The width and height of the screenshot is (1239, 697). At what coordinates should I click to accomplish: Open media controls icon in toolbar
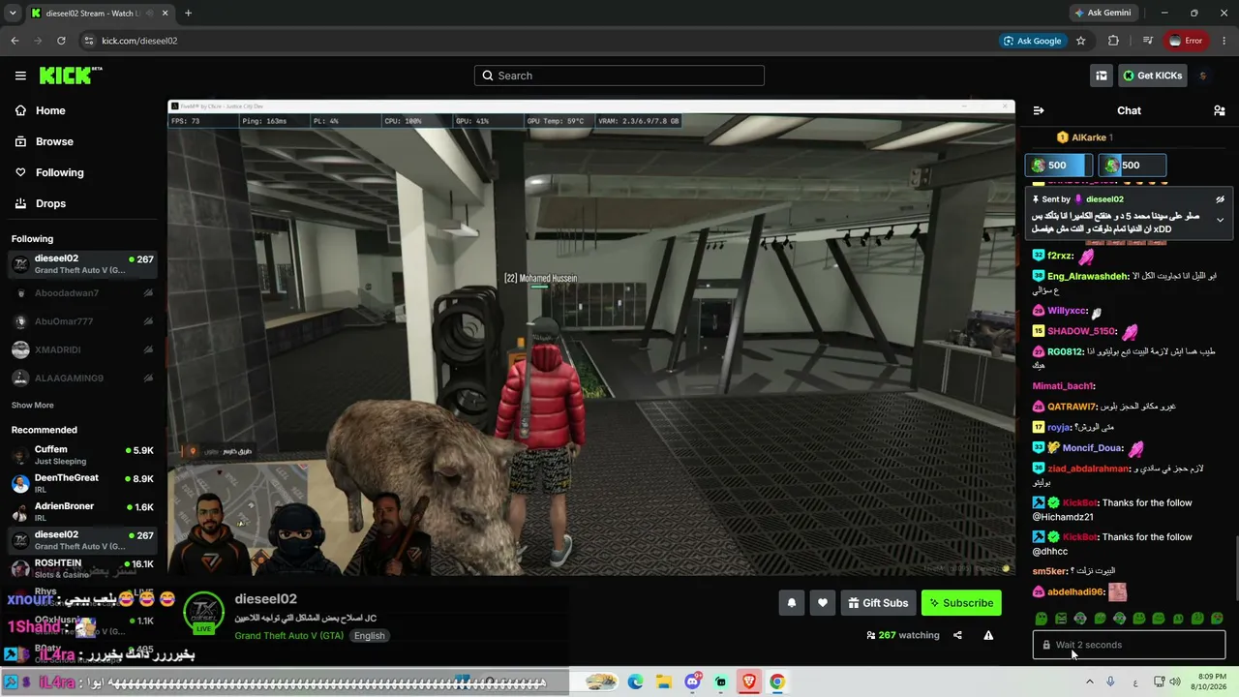tap(1148, 41)
